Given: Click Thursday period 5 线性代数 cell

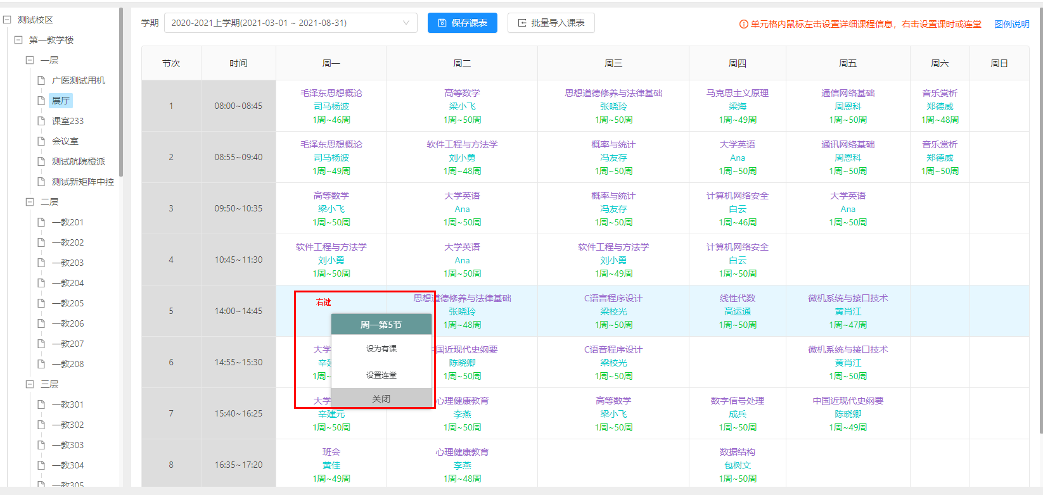Looking at the screenshot, I should (738, 311).
